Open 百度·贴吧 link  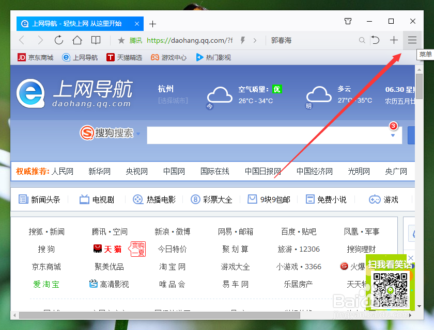pyautogui.click(x=299, y=232)
